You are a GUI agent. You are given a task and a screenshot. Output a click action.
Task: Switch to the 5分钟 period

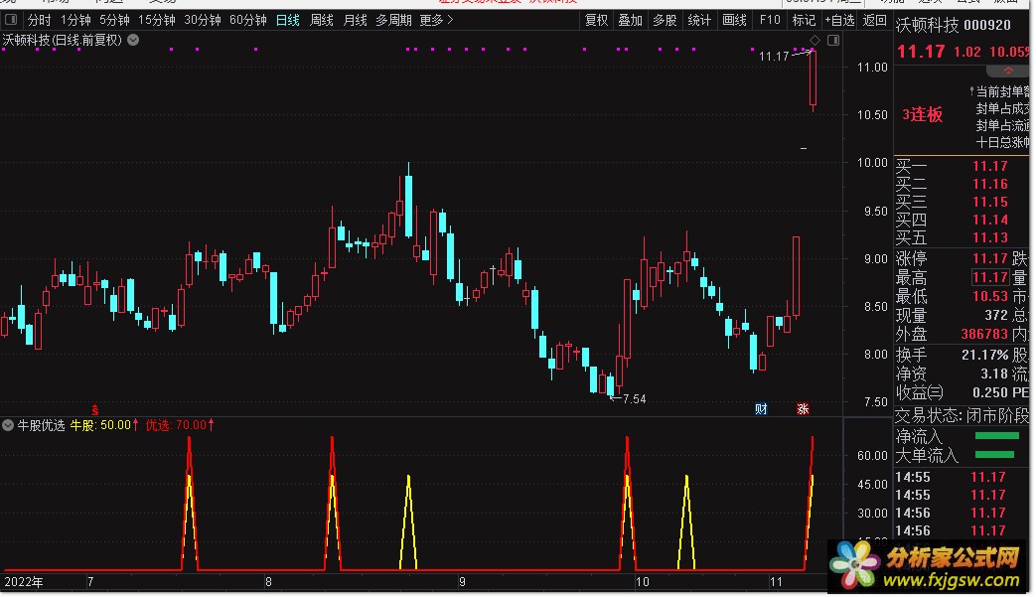click(x=114, y=20)
